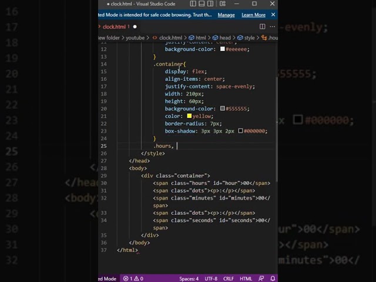Toggle primary side bar layout icon
Viewport: 376px width, 282px height.
coord(193,4)
